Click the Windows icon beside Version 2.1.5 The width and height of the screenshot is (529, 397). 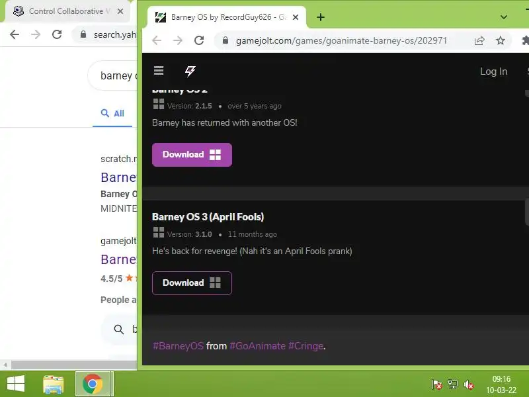[x=159, y=104]
